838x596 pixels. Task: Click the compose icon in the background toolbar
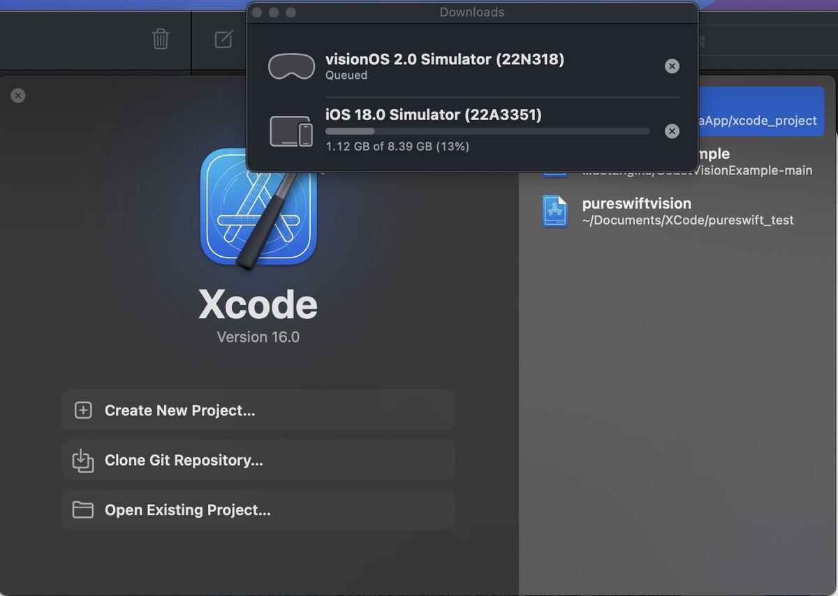223,38
